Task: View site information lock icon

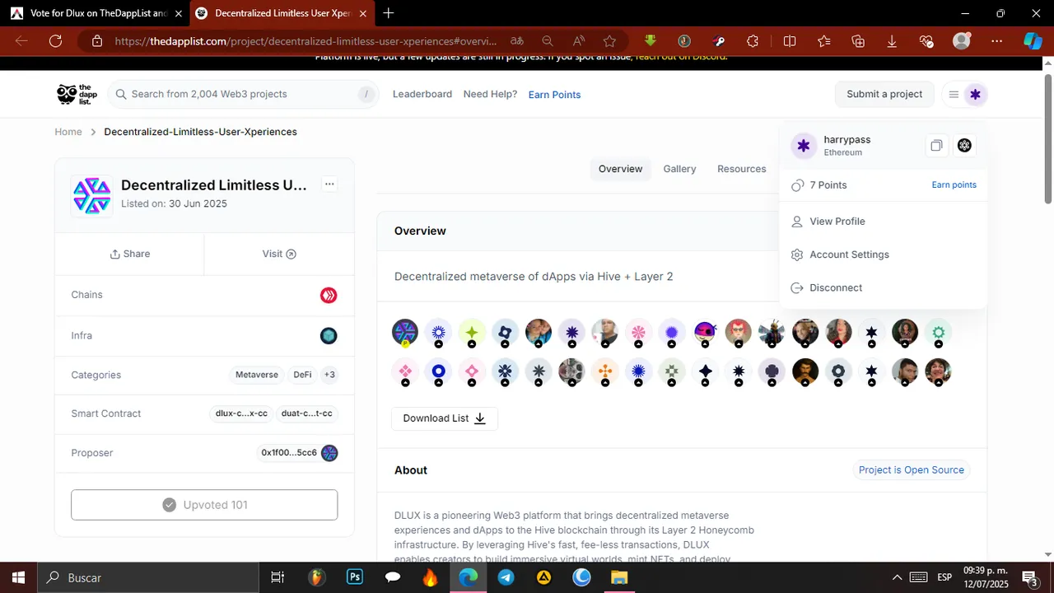Action: (x=96, y=41)
